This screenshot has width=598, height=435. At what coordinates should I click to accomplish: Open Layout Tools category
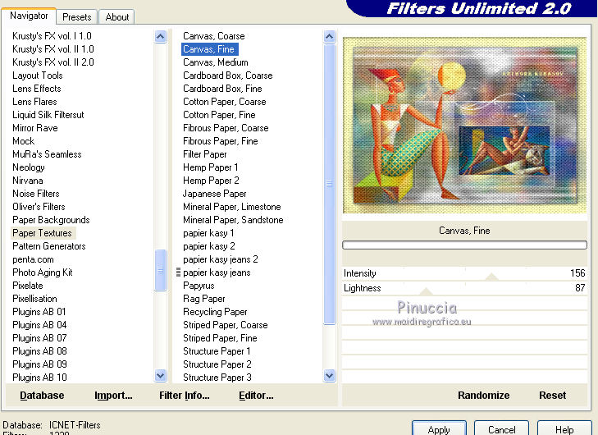click(37, 76)
